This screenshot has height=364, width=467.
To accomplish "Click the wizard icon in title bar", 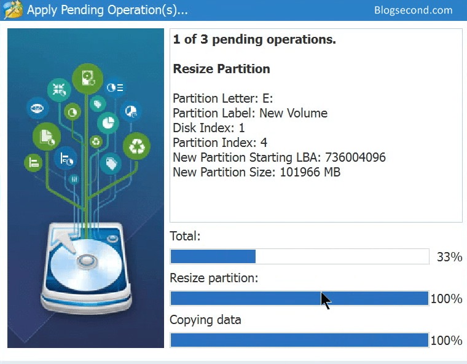I will [13, 10].
